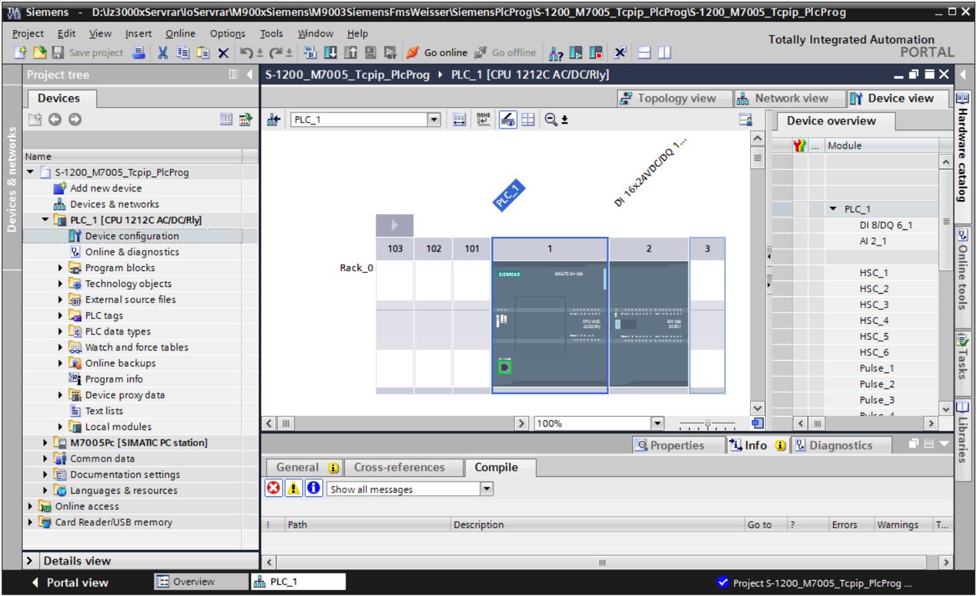Switch to the Network view tab
The height and width of the screenshot is (596, 977).
790,98
